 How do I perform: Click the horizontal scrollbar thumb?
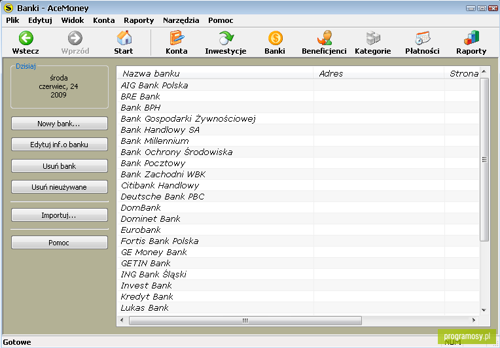[245, 321]
